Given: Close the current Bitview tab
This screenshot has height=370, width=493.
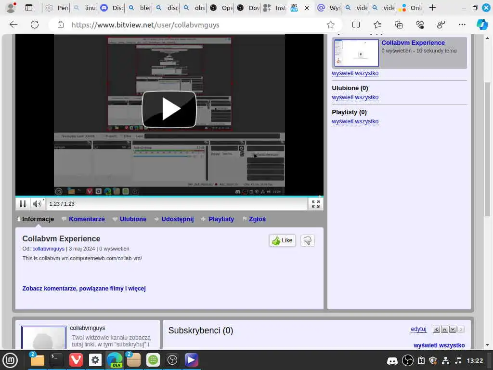Looking at the screenshot, I should (307, 8).
